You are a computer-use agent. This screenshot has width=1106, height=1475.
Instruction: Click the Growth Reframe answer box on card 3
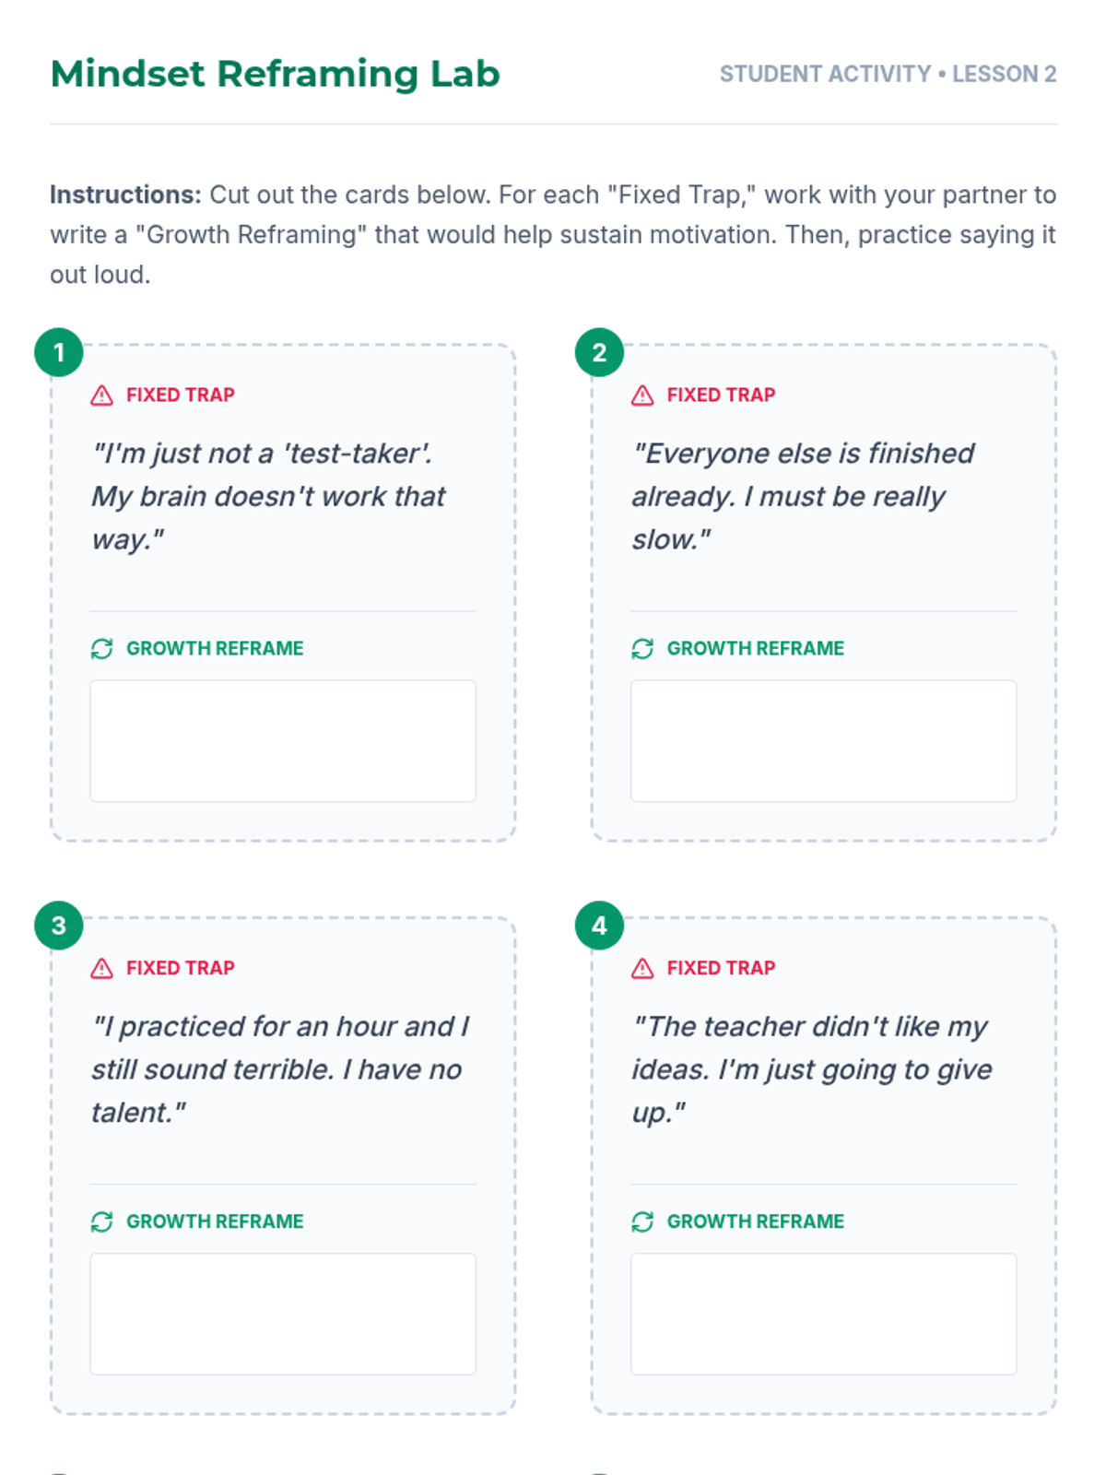pyautogui.click(x=283, y=1314)
